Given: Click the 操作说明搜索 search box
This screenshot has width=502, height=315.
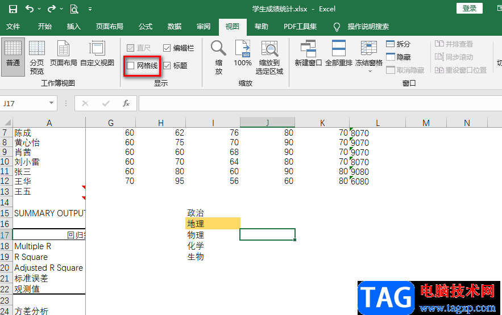Looking at the screenshot, I should tap(368, 27).
